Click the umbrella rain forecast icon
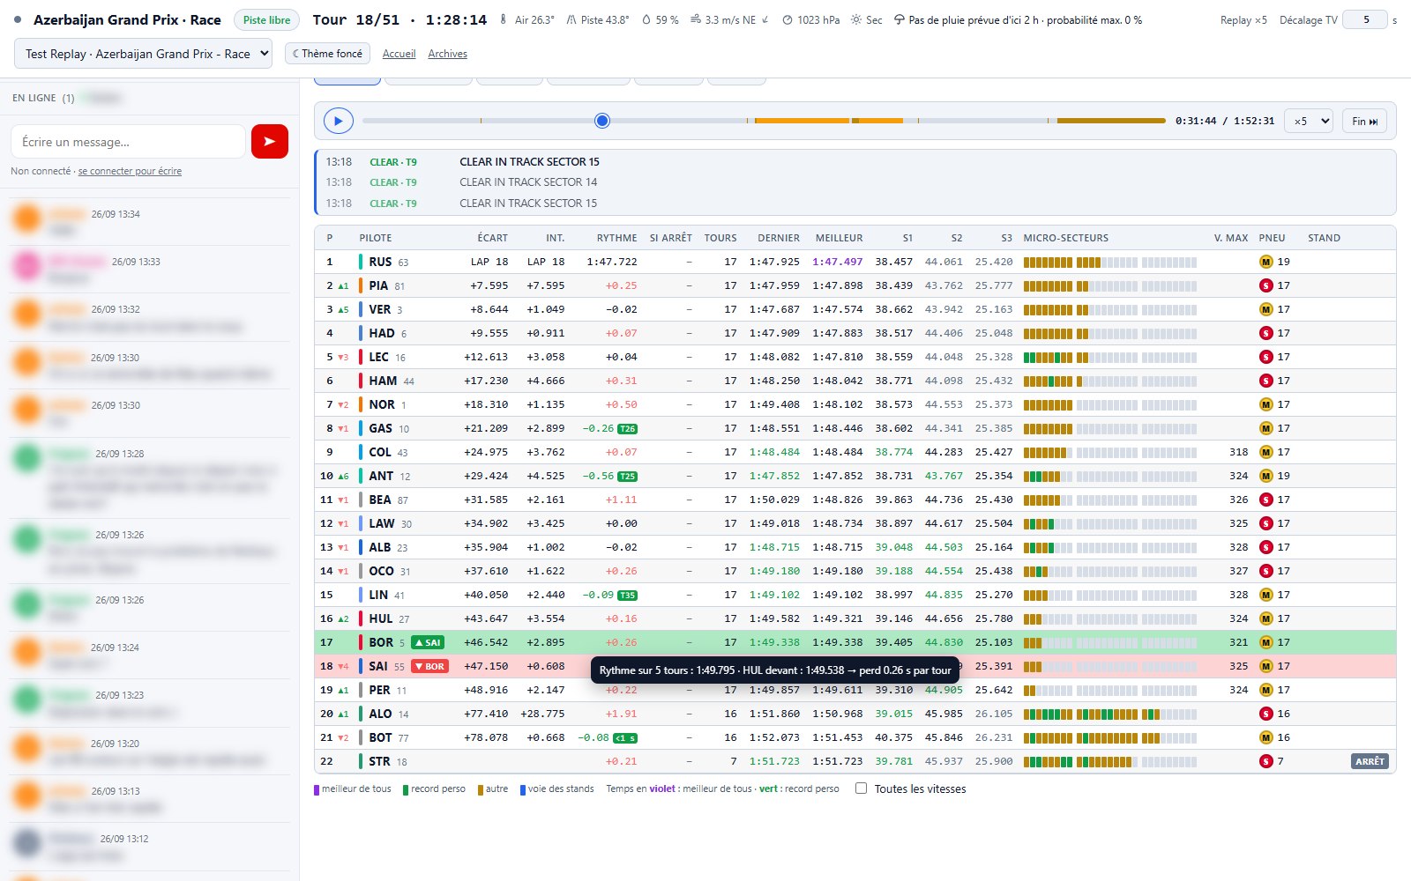The width and height of the screenshot is (1411, 881). click(899, 19)
